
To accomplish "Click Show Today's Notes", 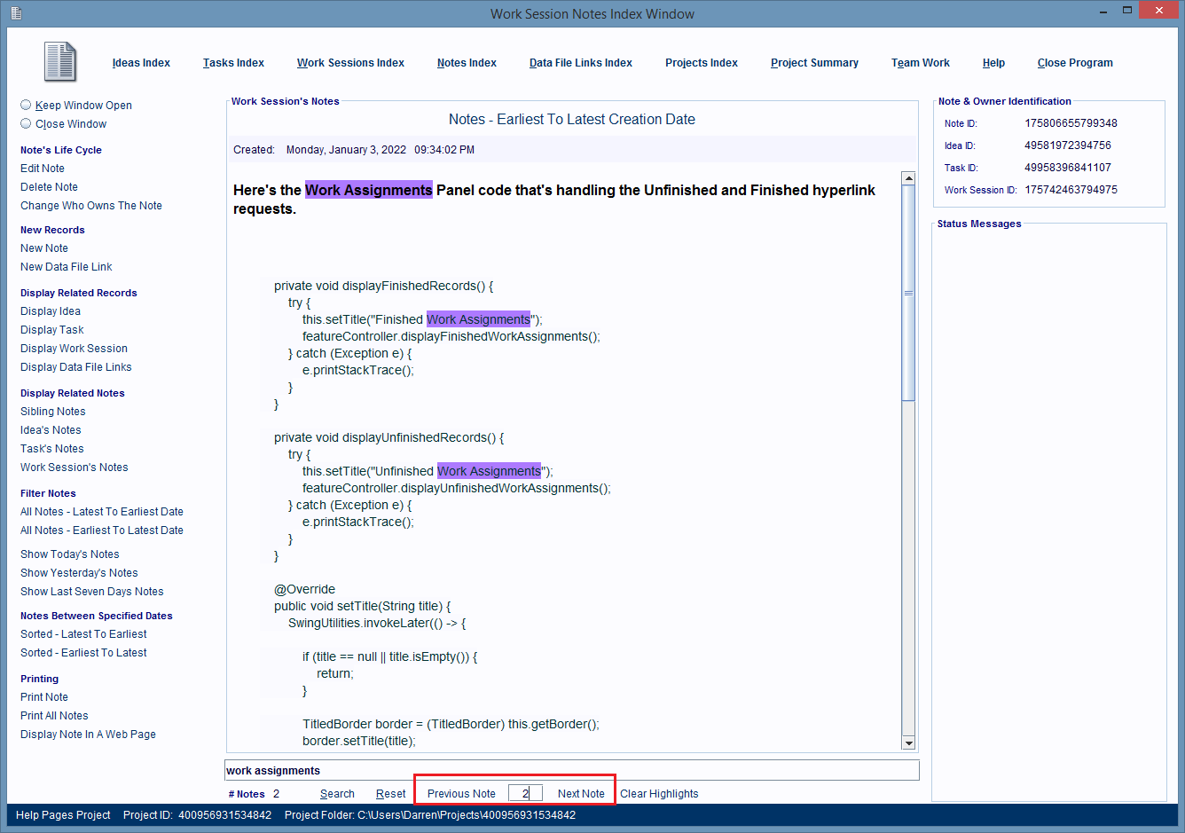I will [70, 554].
